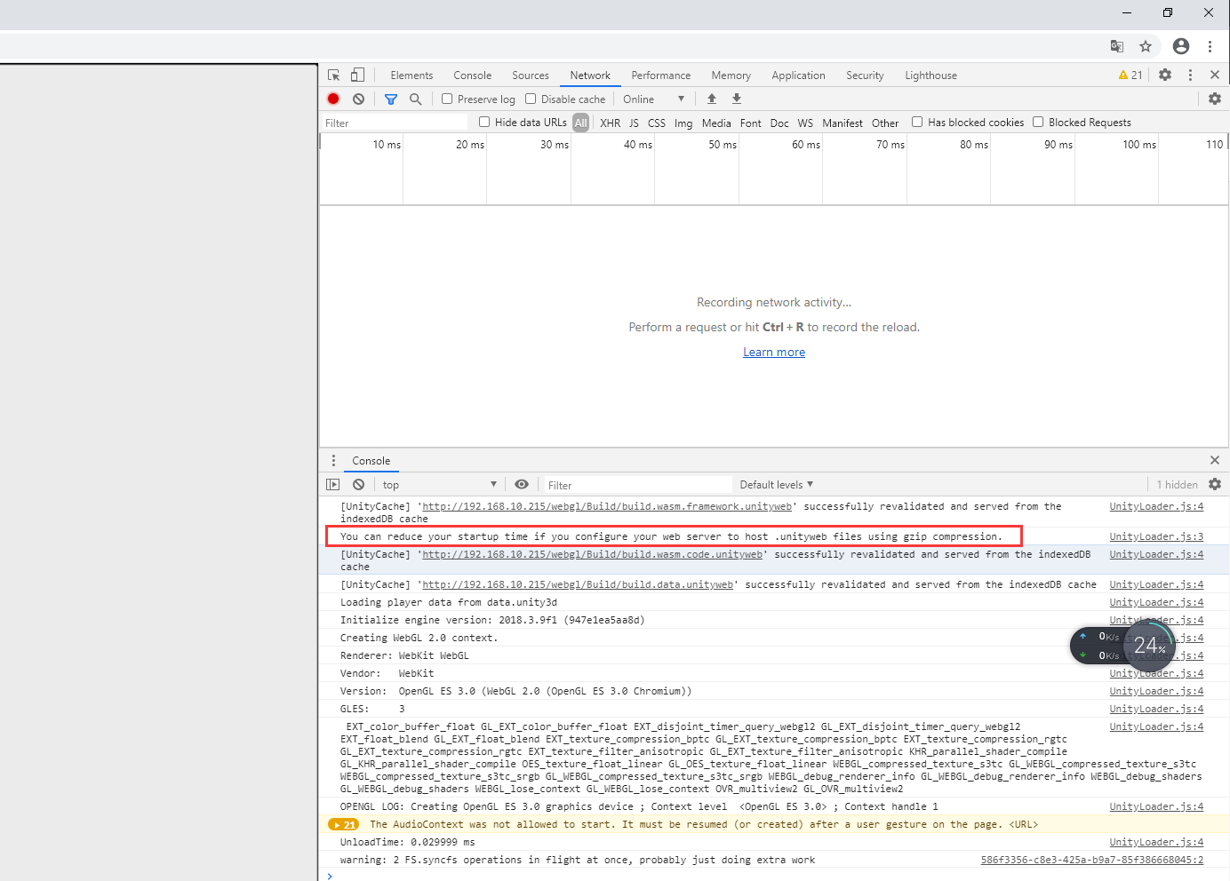Select the Console drawer tab

click(x=371, y=461)
